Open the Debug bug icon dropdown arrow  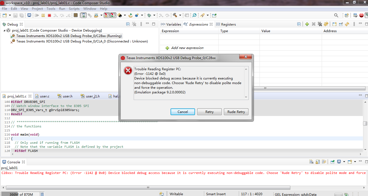154,16
